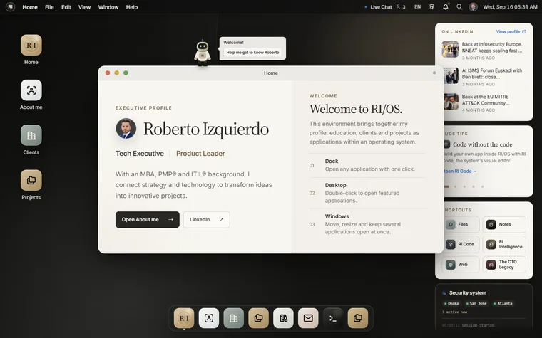This screenshot has width=542, height=338.
Task: Click the gray dot at Home title bar right
Action: point(434,73)
